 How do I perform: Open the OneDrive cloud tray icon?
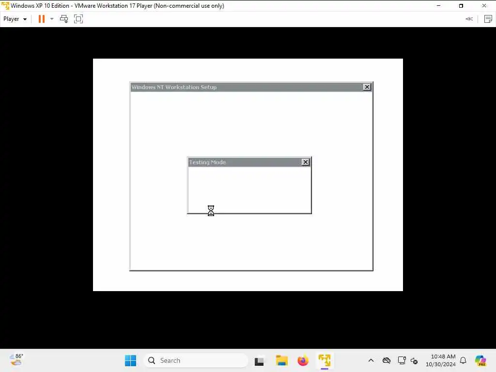tap(387, 360)
